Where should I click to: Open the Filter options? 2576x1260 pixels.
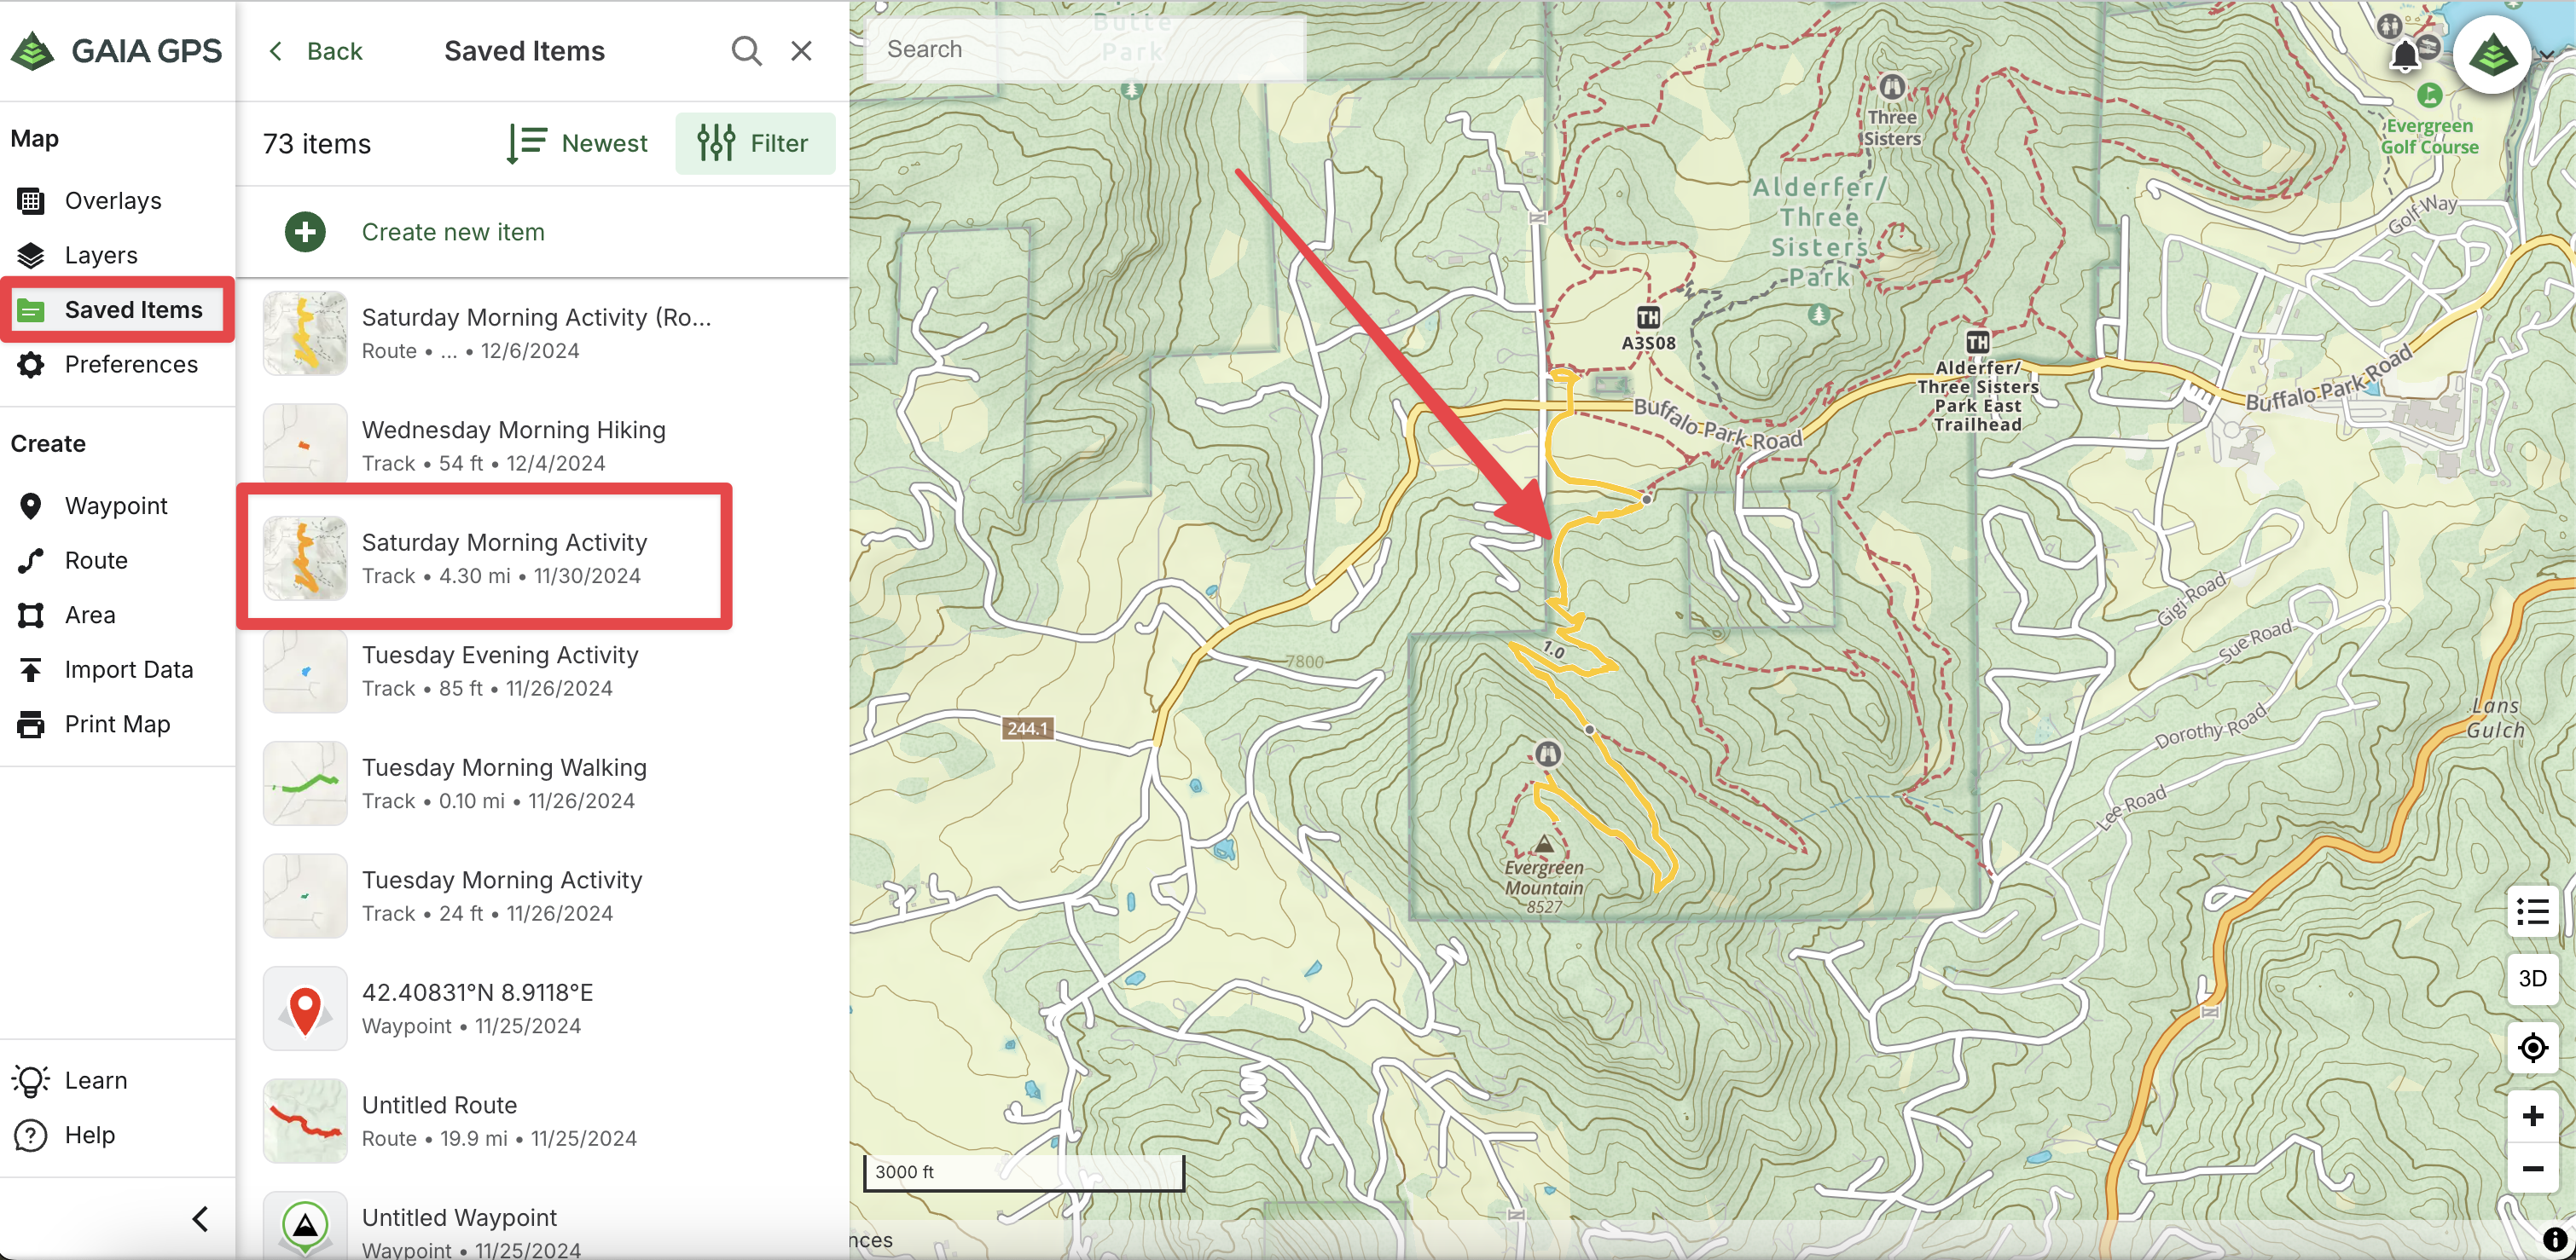755,144
